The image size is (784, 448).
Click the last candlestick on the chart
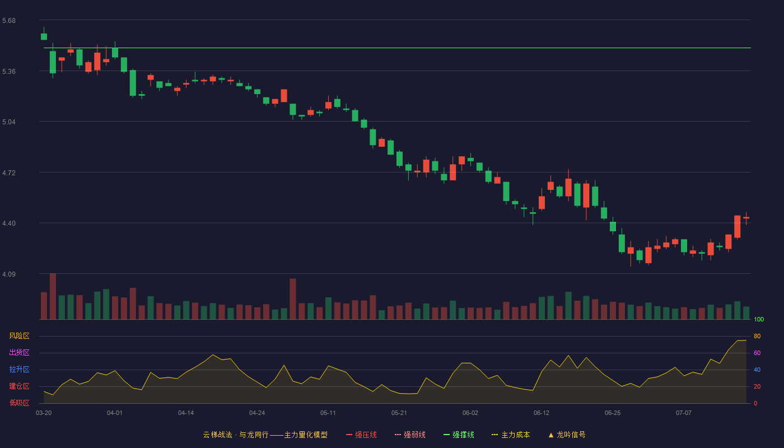click(x=746, y=218)
